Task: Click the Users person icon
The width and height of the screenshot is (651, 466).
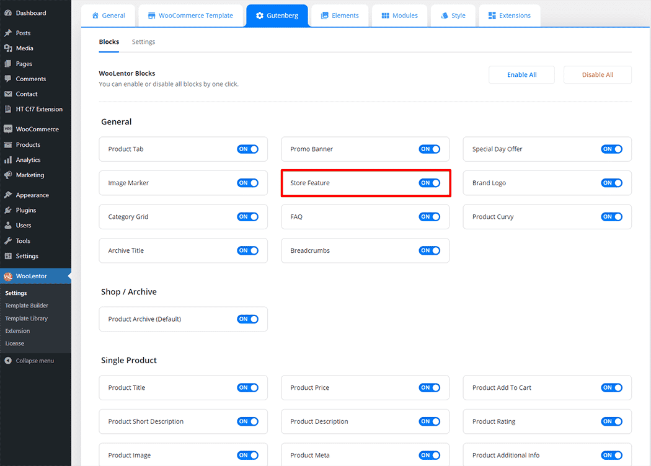Action: click(8, 226)
